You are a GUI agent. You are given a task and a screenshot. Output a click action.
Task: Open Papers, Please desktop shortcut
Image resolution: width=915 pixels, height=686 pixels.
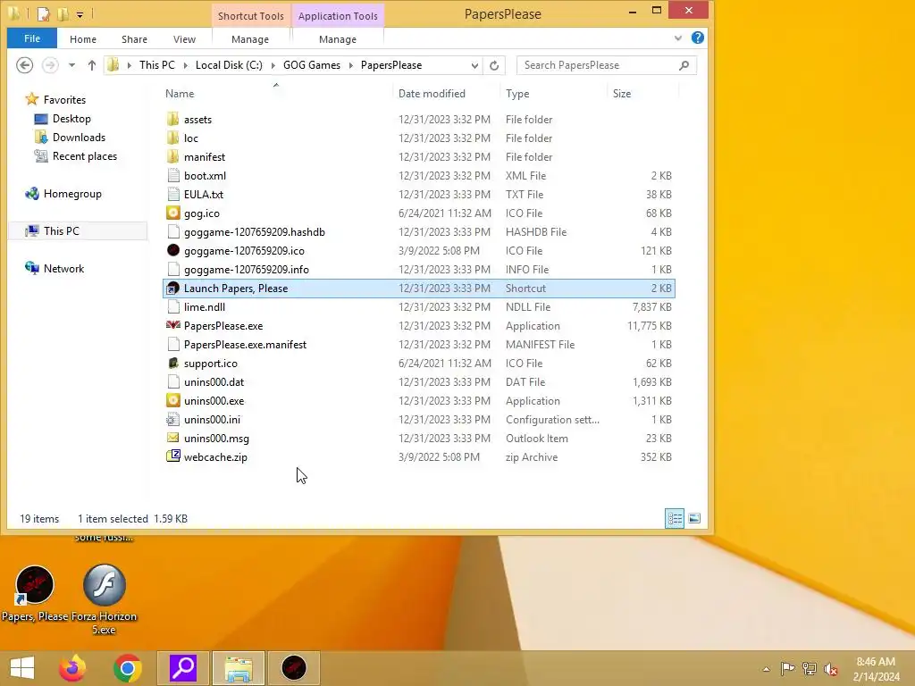pos(35,593)
